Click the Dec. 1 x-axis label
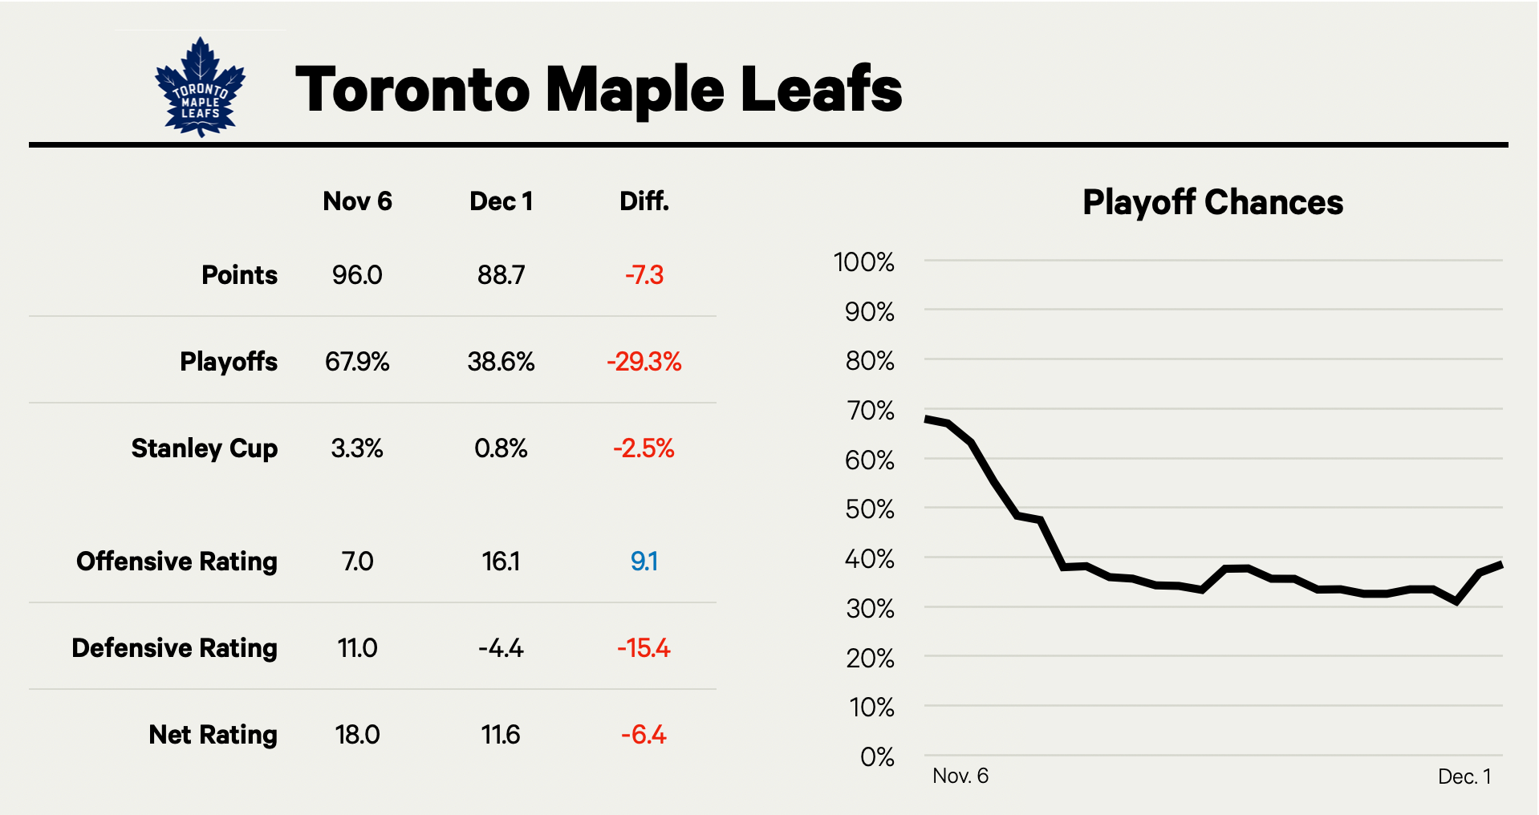Viewport: 1539px width, 815px height. coord(1464,776)
